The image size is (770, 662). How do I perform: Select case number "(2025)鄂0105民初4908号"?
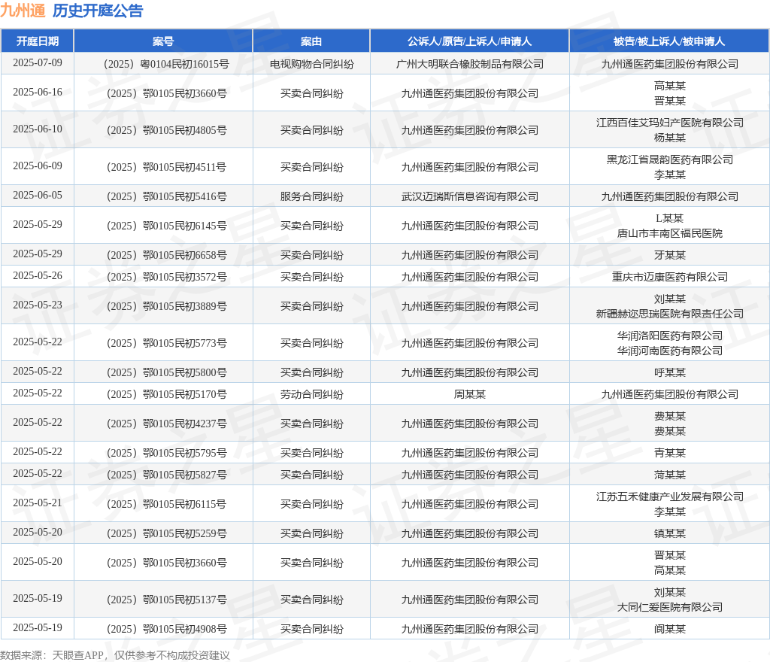pos(166,629)
